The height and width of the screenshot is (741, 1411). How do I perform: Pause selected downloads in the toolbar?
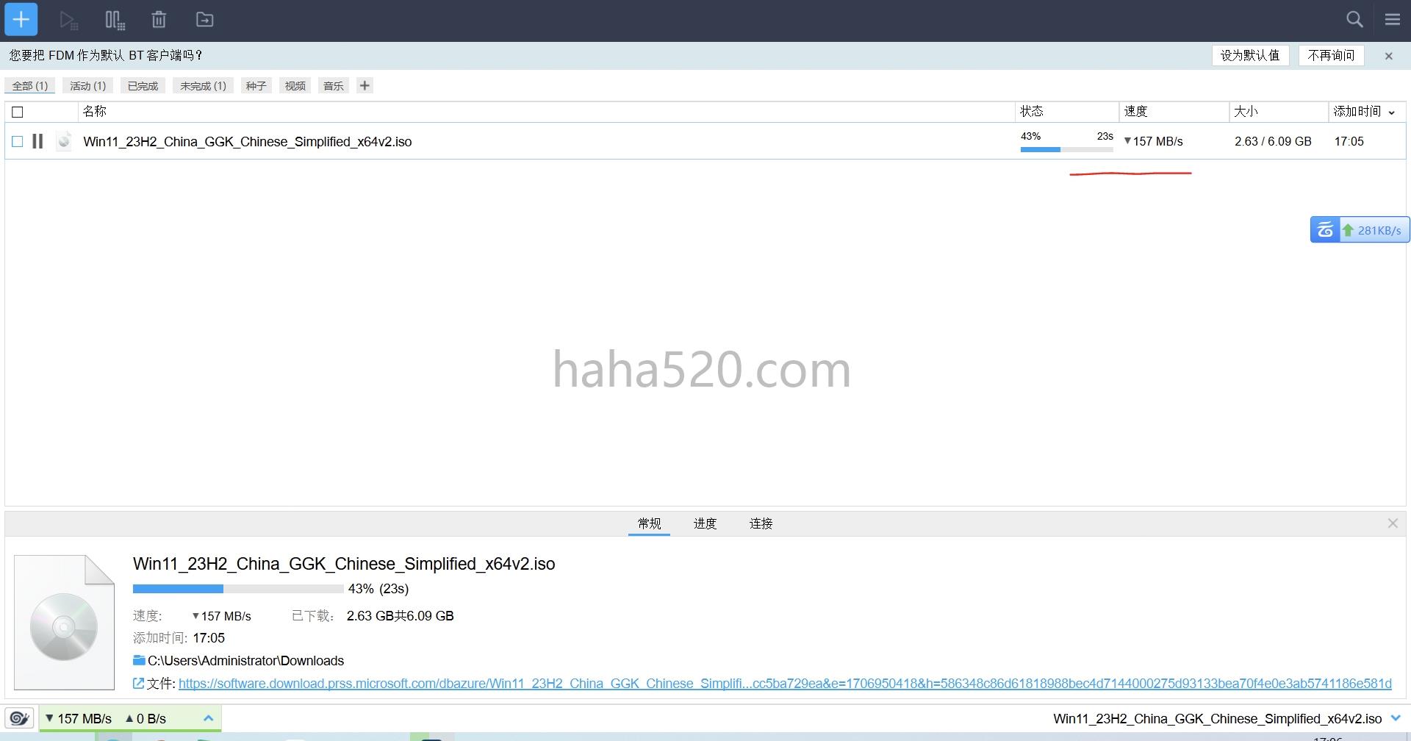(115, 20)
